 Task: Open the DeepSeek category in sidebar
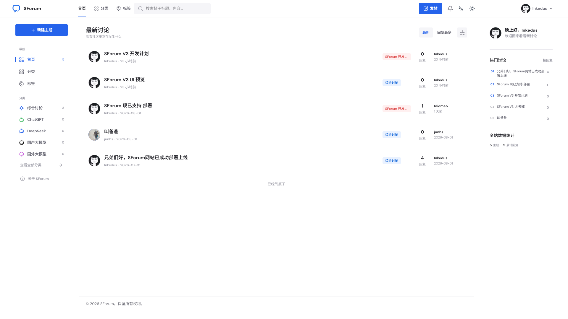[x=41, y=131]
